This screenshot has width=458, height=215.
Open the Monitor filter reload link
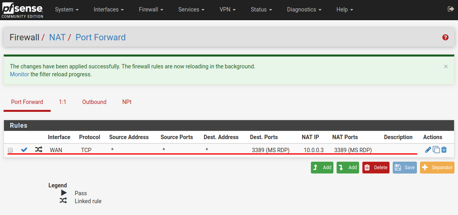point(19,74)
